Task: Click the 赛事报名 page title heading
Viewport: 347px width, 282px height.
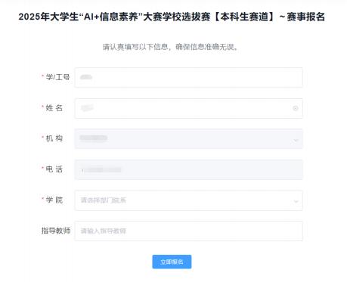Action: click(172, 17)
